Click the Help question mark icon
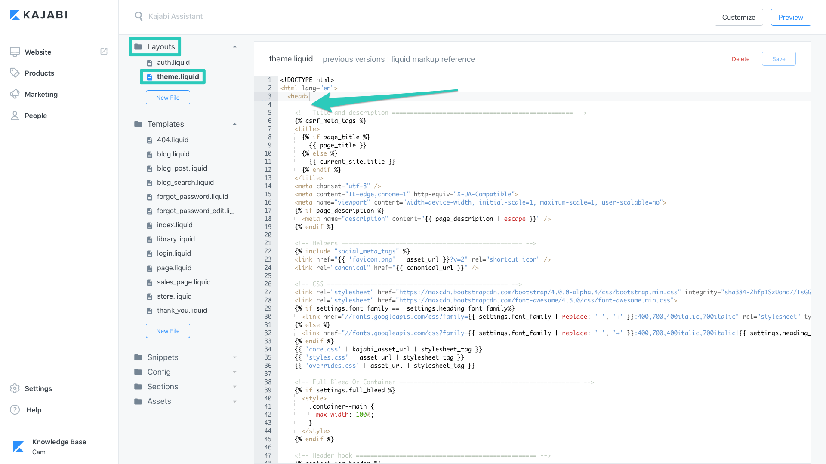The width and height of the screenshot is (826, 464). 15,410
